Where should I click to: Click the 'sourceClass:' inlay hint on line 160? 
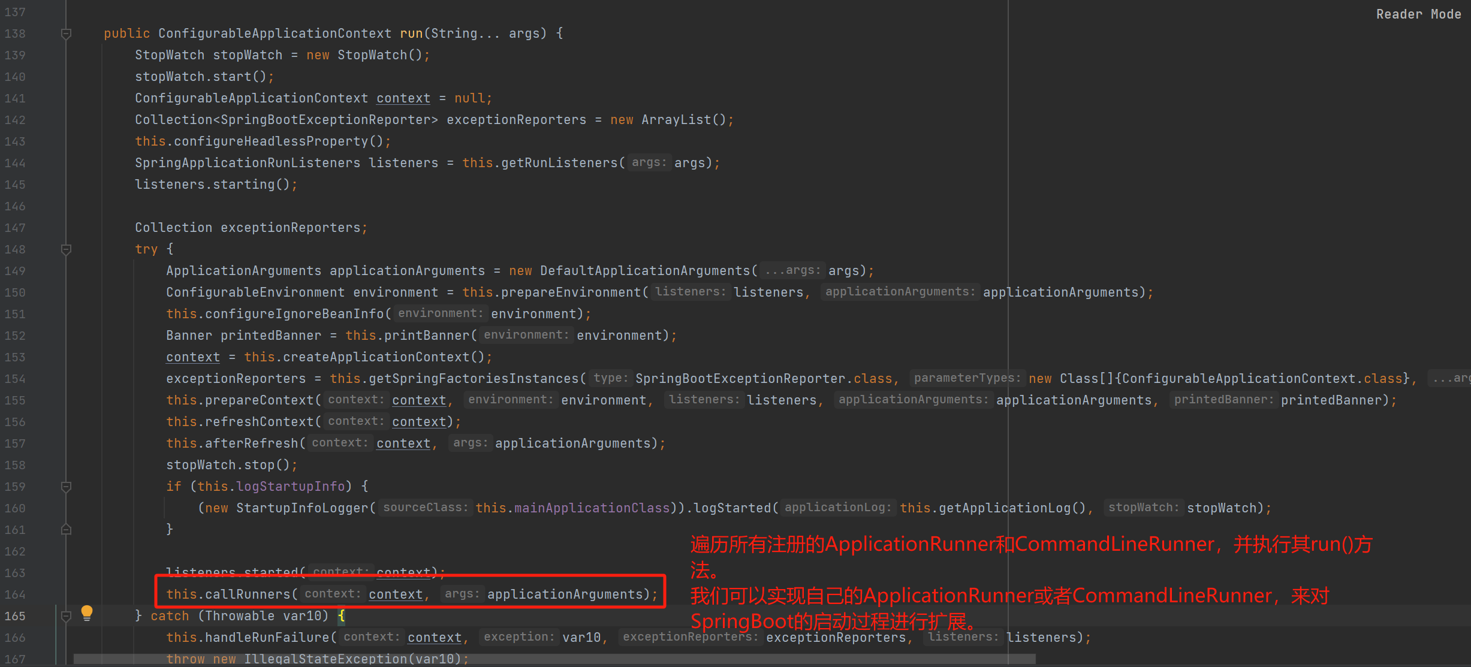(425, 508)
